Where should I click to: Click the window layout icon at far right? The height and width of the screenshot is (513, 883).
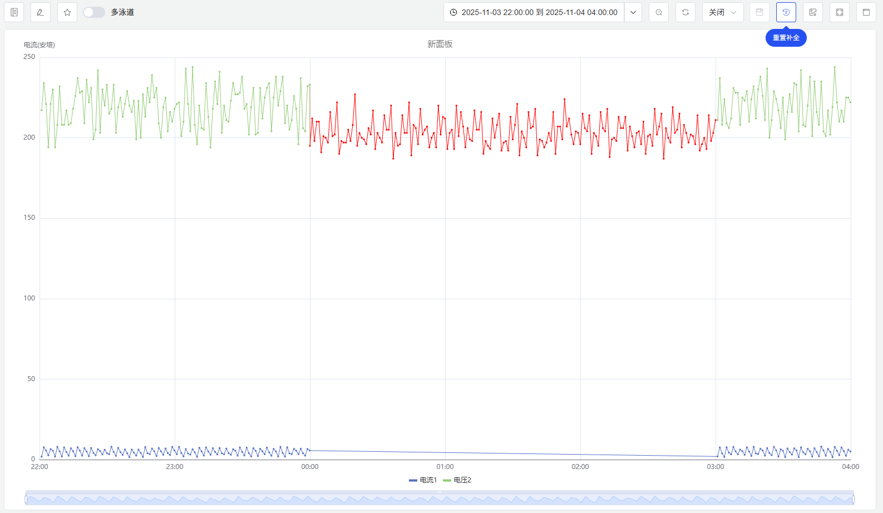tap(866, 12)
